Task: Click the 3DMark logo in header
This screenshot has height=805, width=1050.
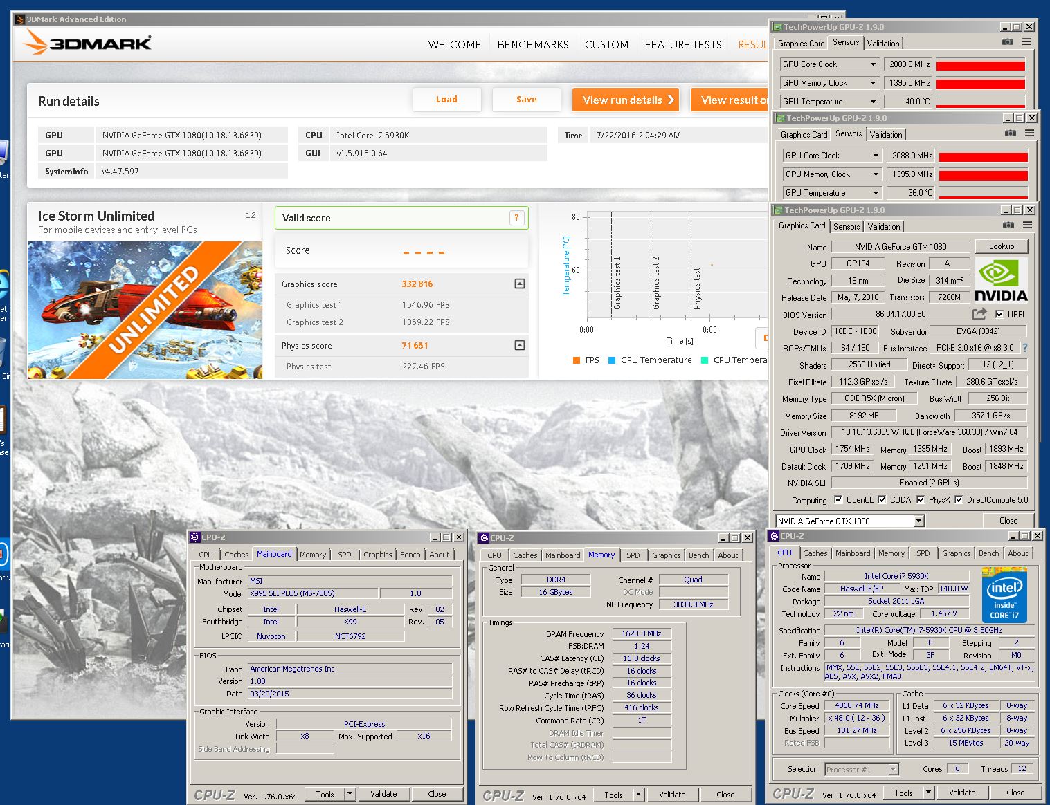Action: (88, 43)
